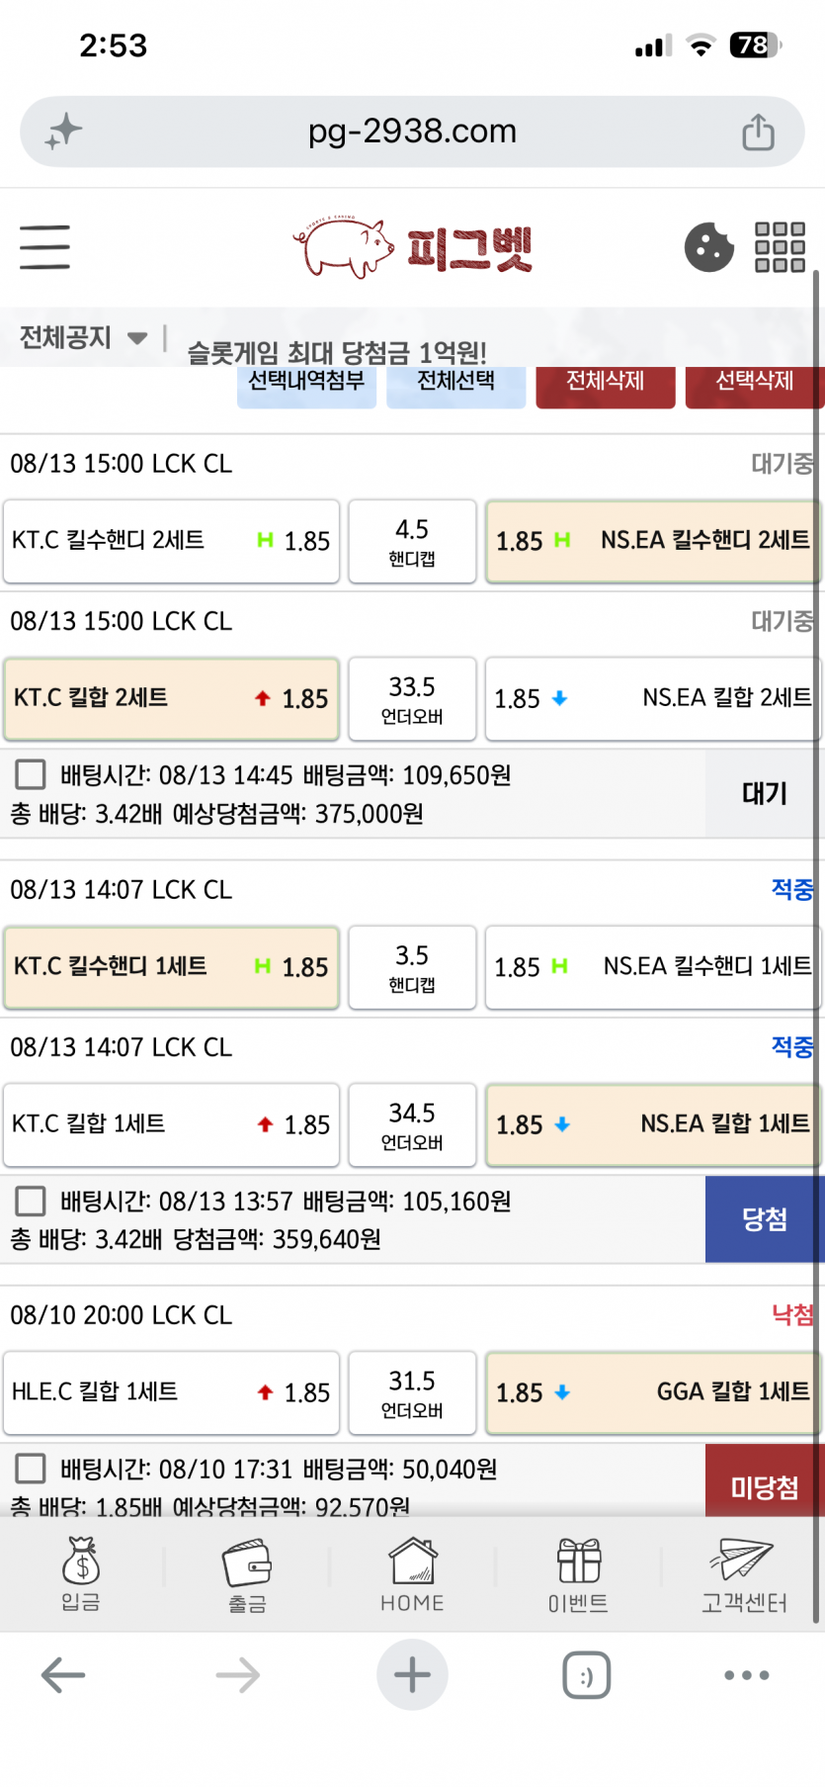Open browser tab switcher
Viewport: 825px width, 1787px height.
[586, 1675]
